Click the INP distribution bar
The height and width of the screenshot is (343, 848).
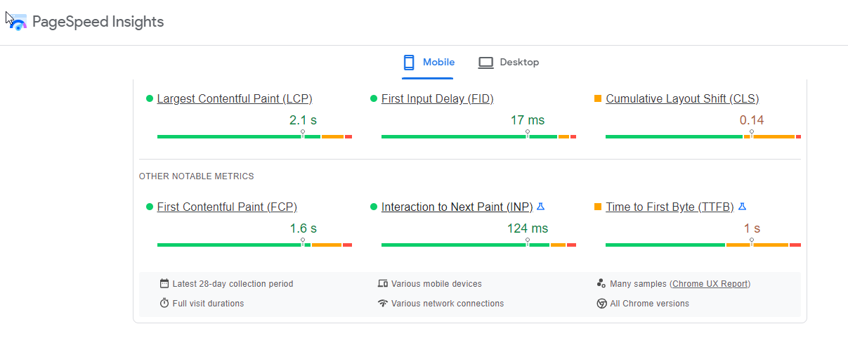(x=478, y=245)
